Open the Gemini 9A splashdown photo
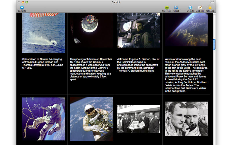This screenshot has height=145, width=232. (44, 33)
